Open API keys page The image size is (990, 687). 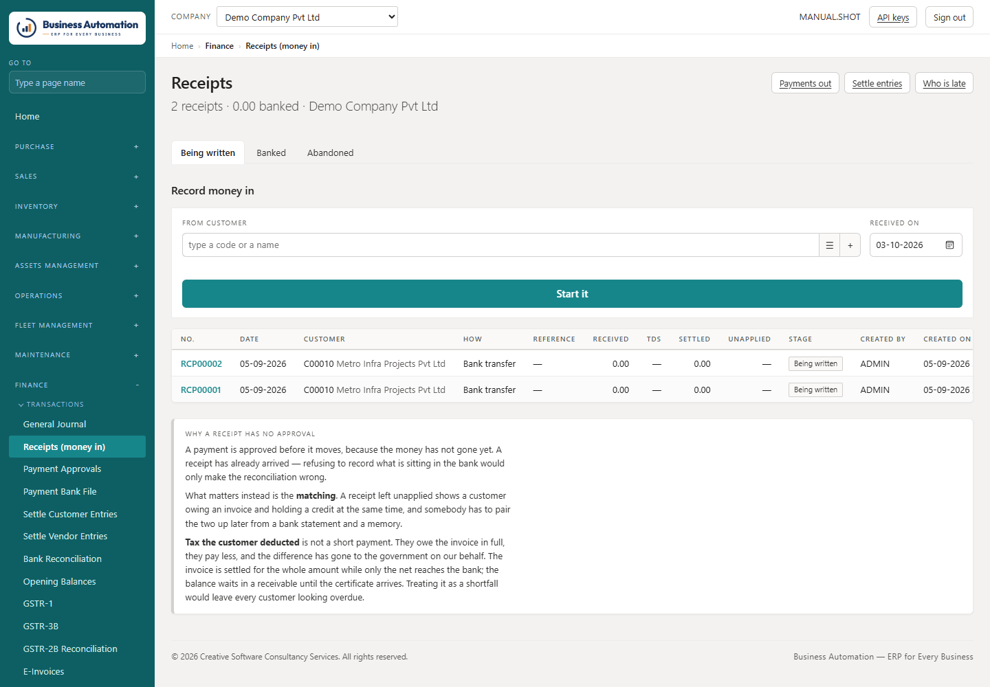point(893,17)
